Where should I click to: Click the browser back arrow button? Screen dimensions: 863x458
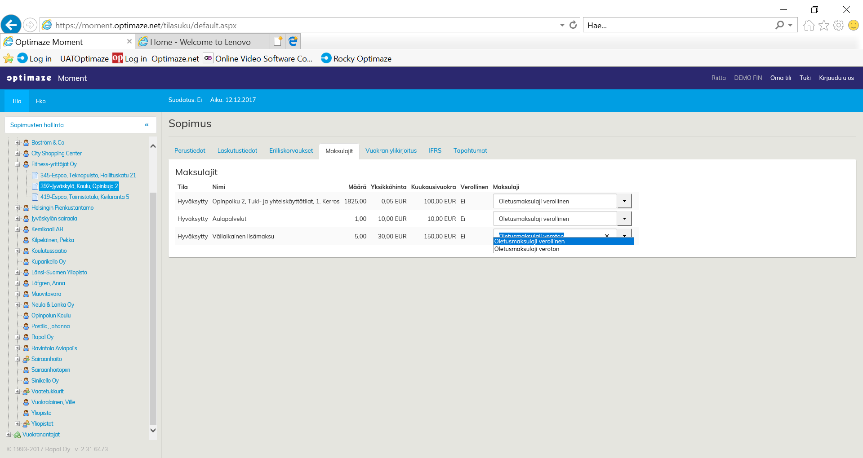pyautogui.click(x=11, y=25)
